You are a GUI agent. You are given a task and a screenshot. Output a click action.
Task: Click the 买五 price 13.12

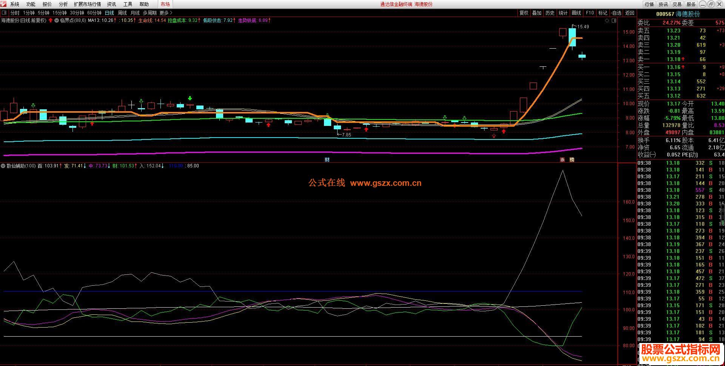coord(673,96)
